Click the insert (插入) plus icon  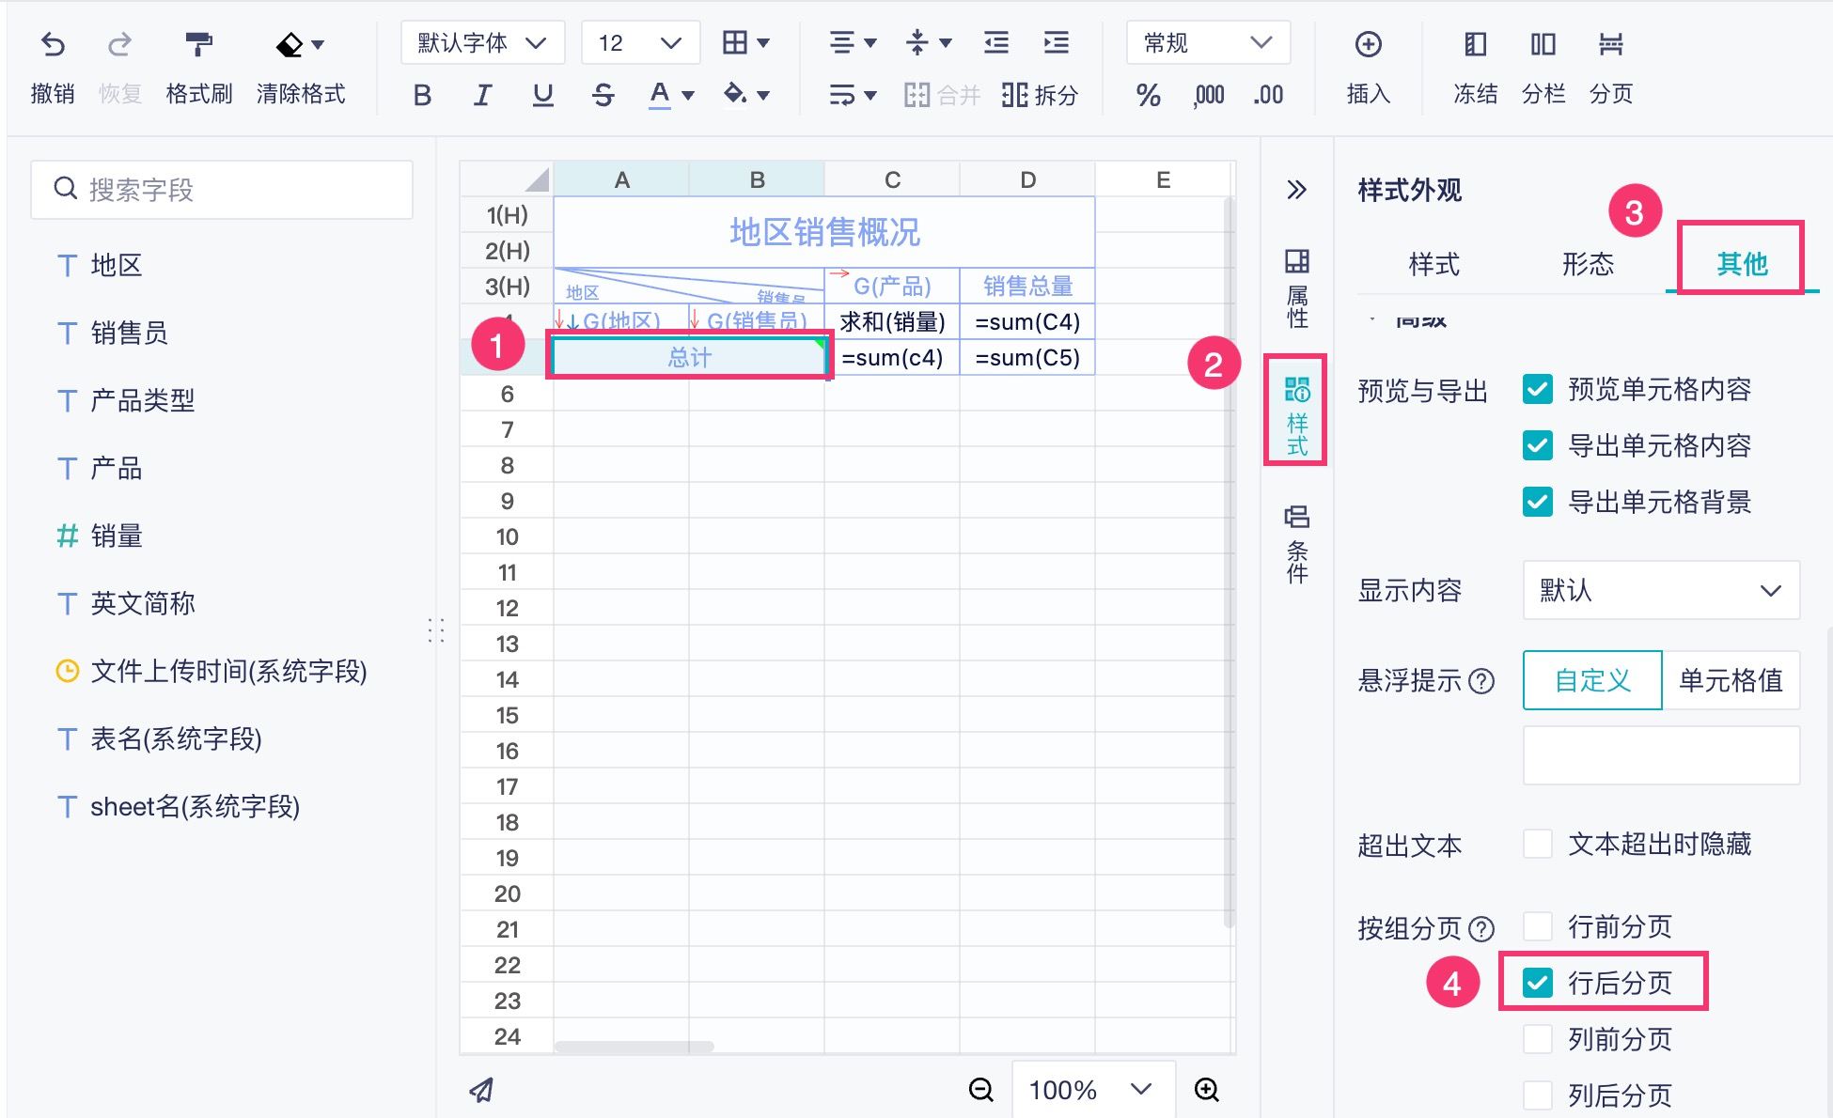pos(1368,45)
